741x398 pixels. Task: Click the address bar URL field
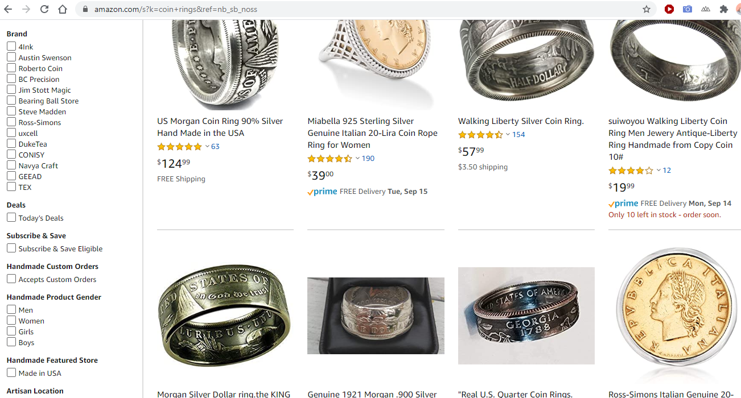pyautogui.click(x=341, y=9)
